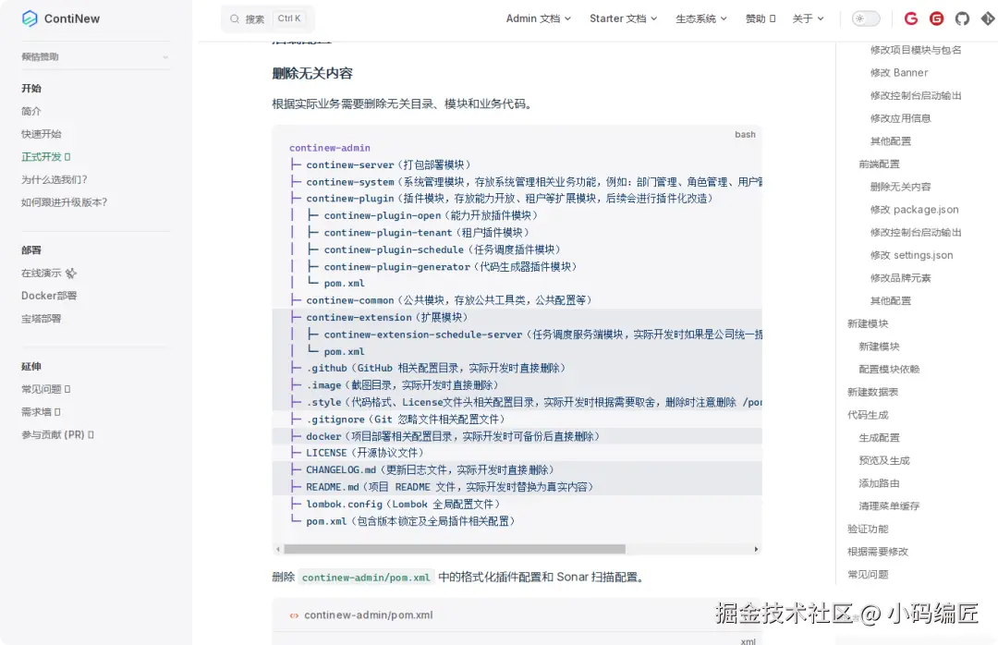The image size is (998, 645).
Task: Click the code block scroll-right arrow
Action: [x=756, y=549]
